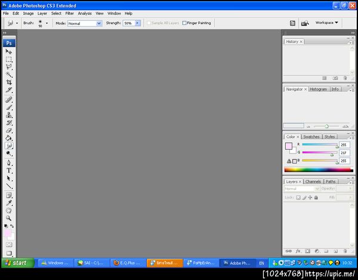Select the Rectangular Marquee tool

tap(9, 59)
